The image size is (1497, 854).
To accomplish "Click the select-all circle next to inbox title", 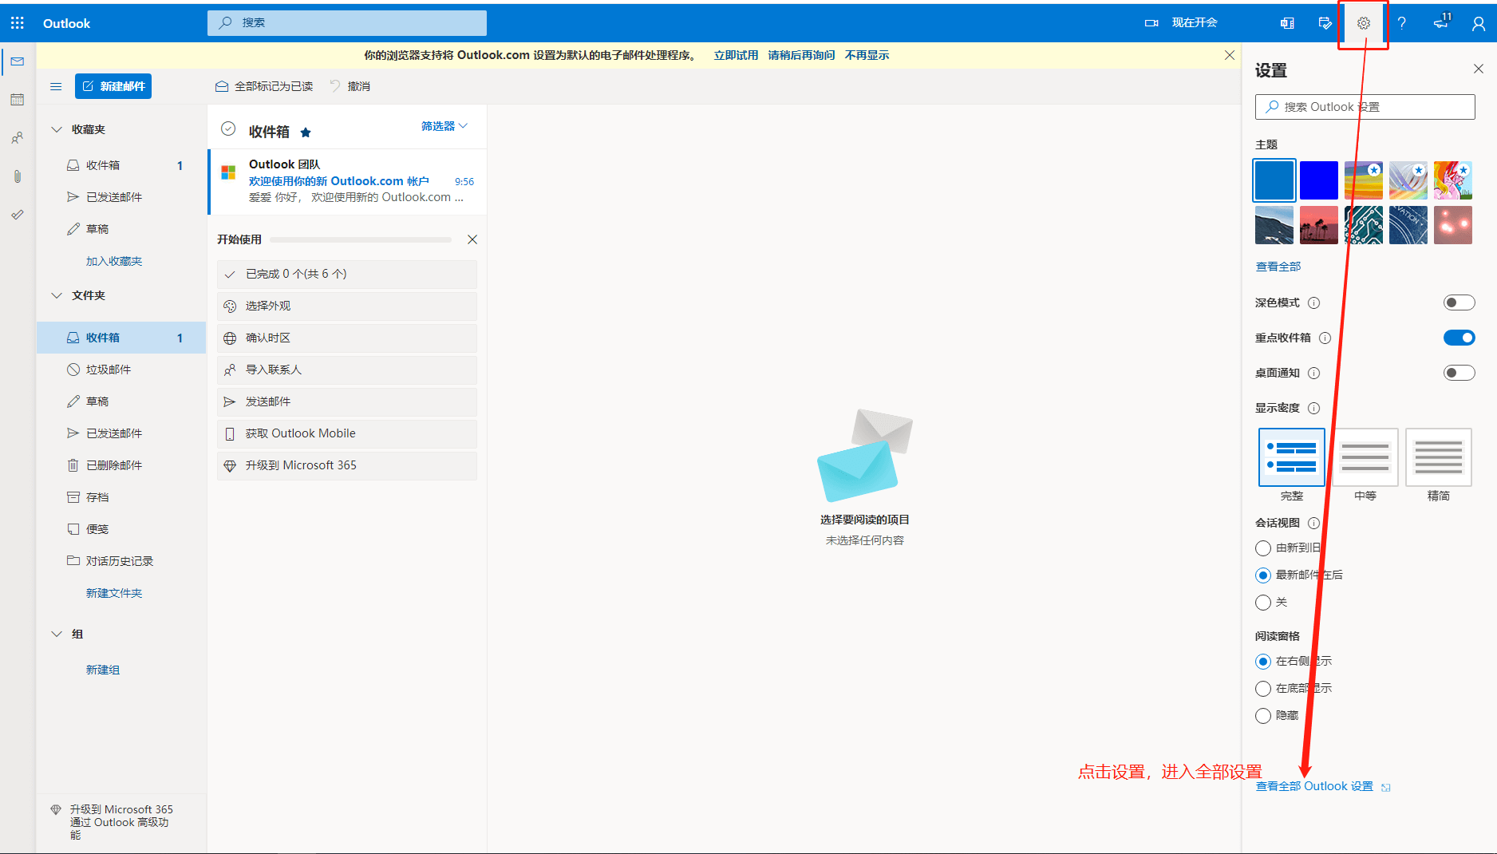I will tap(228, 128).
